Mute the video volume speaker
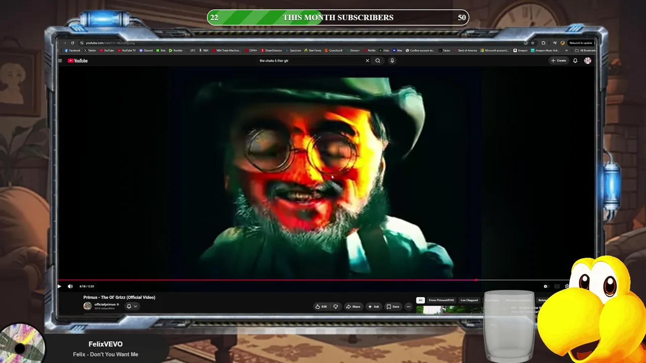The image size is (646, 363). point(70,286)
